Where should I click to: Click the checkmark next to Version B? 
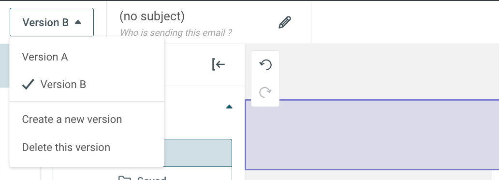click(28, 84)
